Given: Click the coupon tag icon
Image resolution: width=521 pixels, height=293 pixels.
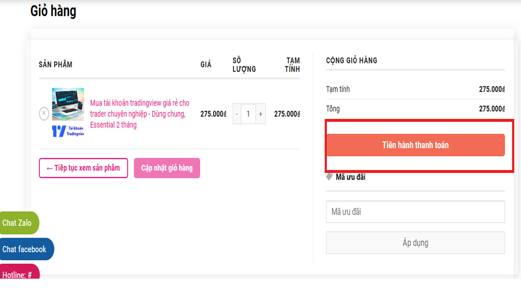Looking at the screenshot, I should coord(330,177).
